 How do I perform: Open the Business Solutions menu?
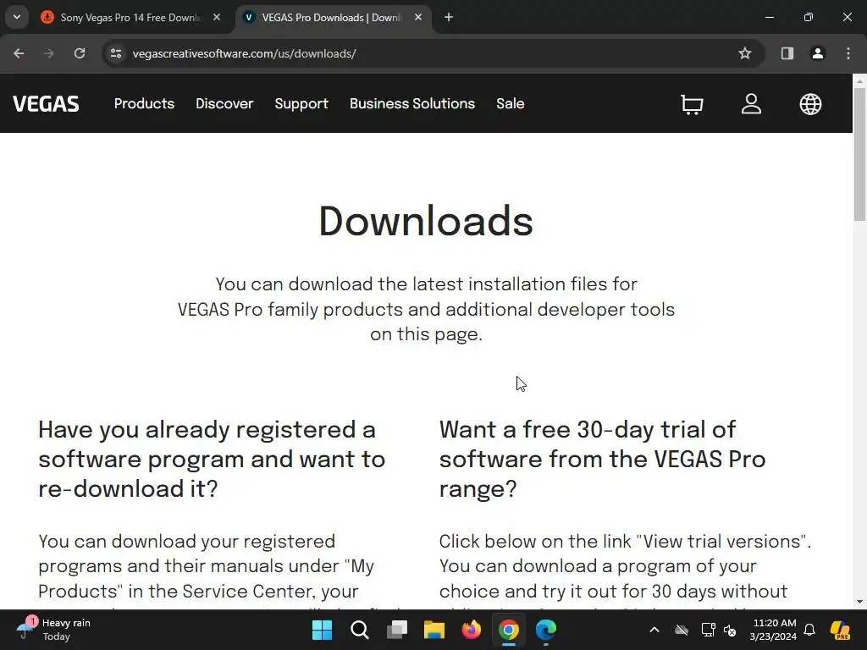(x=412, y=104)
